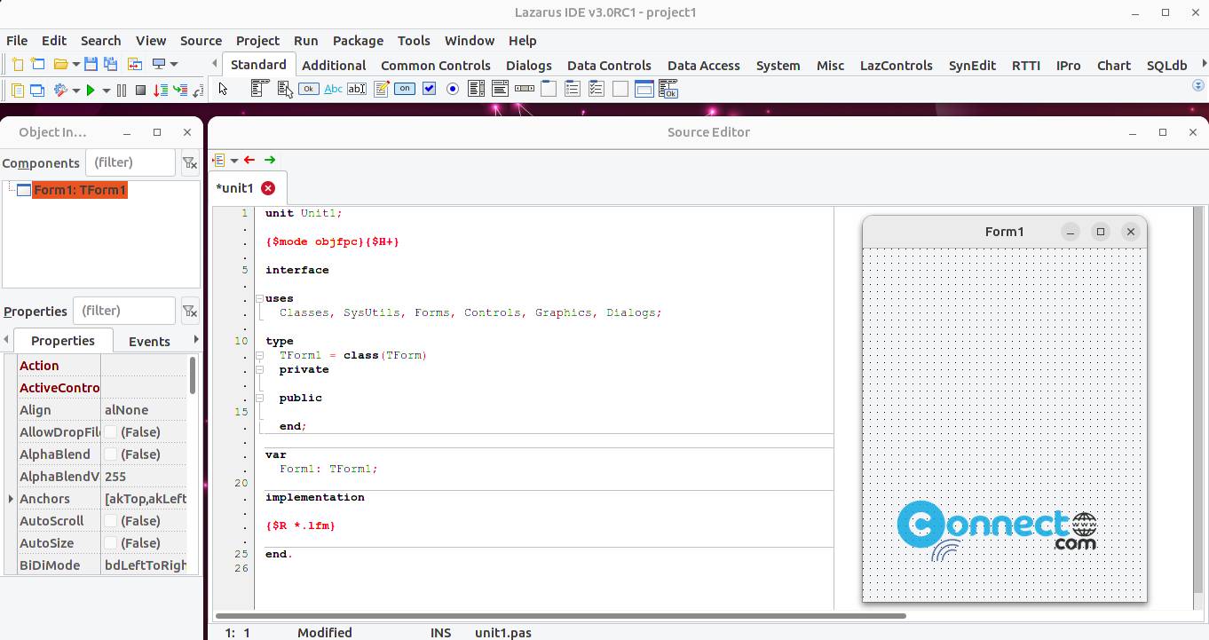Image resolution: width=1209 pixels, height=640 pixels.
Task: Click the Properties filter field
Action: (124, 311)
